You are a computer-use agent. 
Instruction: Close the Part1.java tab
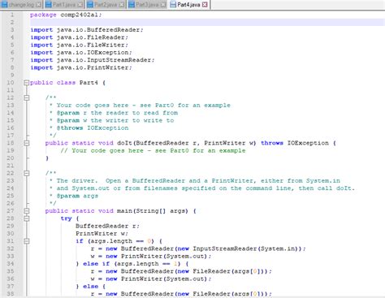(80, 5)
